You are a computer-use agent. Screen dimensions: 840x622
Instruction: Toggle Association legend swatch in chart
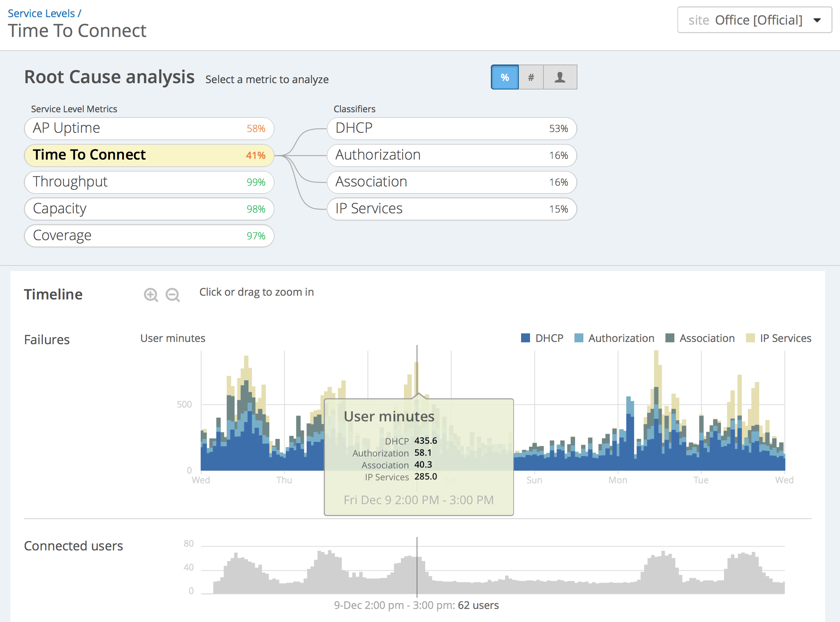(x=670, y=338)
